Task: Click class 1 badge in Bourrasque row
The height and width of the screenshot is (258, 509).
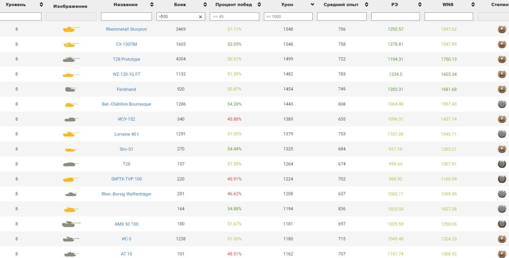Action: pyautogui.click(x=502, y=104)
